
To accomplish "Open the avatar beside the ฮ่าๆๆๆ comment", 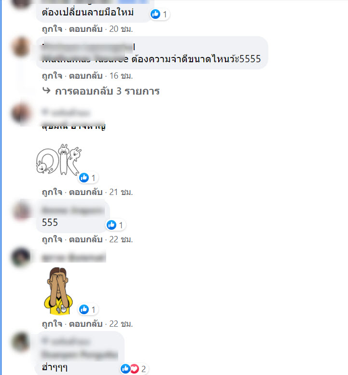I will click(21, 342).
